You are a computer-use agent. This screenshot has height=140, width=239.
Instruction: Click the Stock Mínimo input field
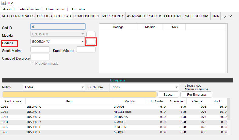point(40,49)
